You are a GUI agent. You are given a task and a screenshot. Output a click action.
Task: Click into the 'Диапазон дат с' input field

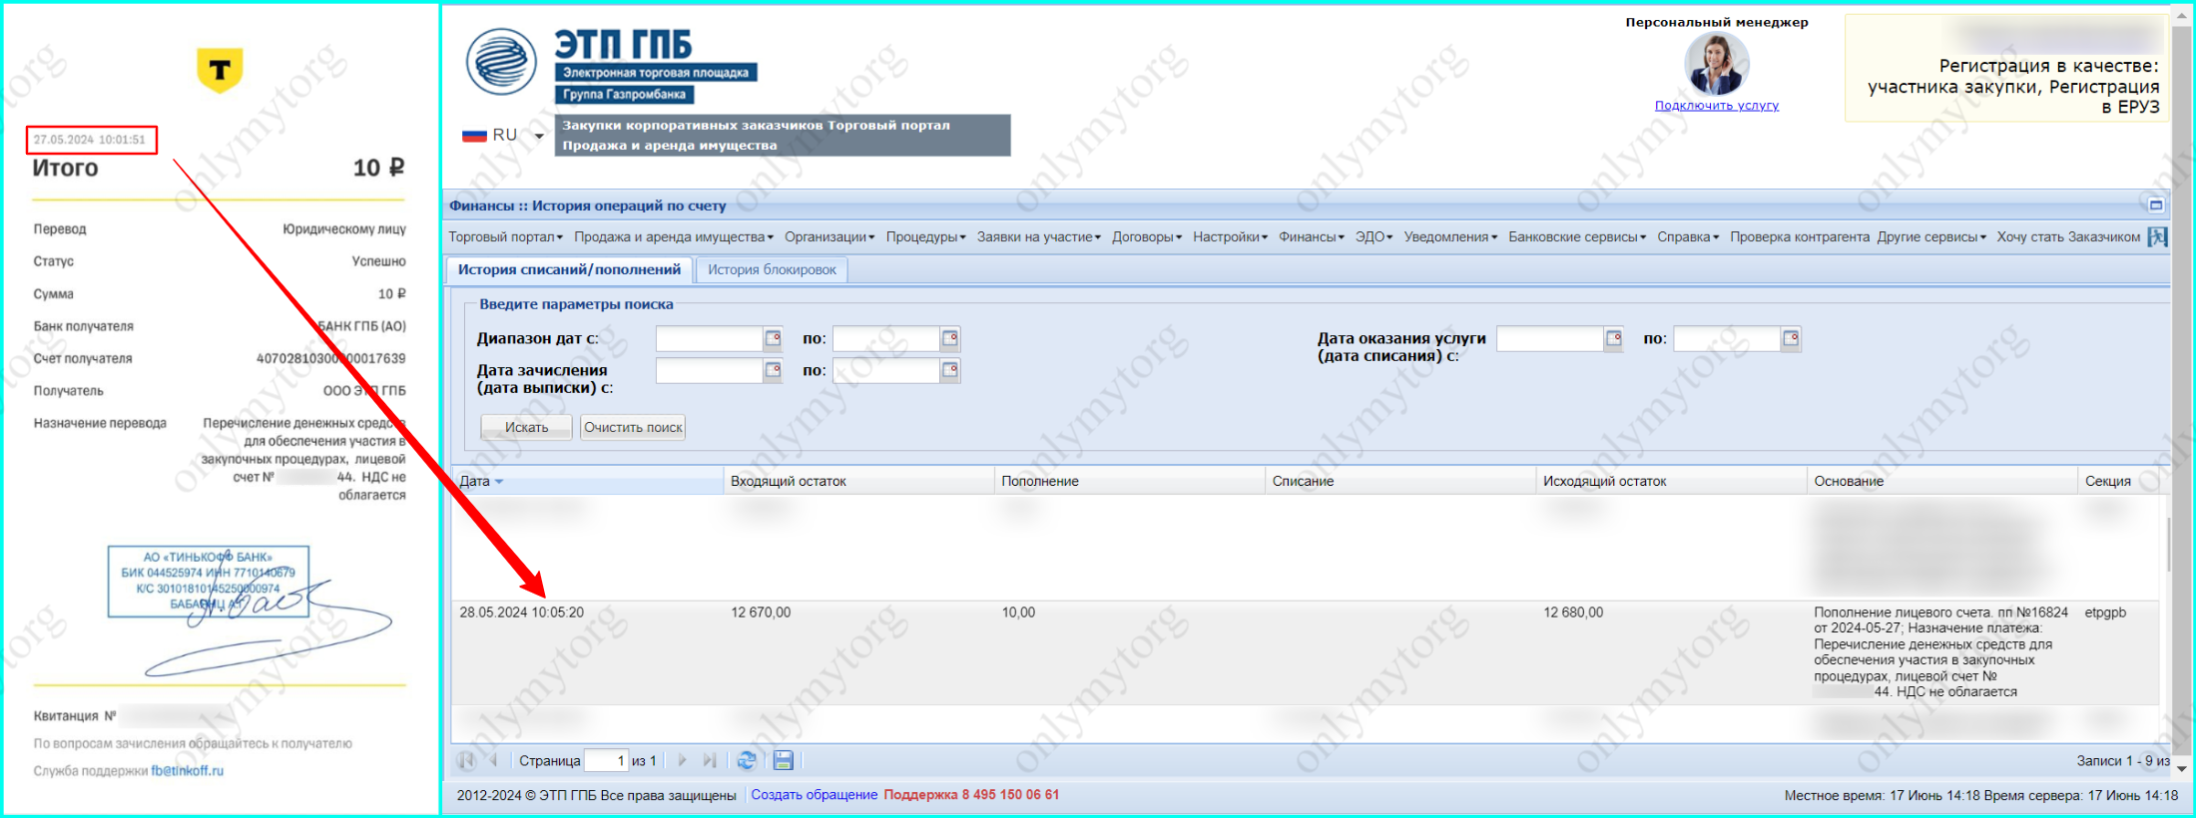710,339
